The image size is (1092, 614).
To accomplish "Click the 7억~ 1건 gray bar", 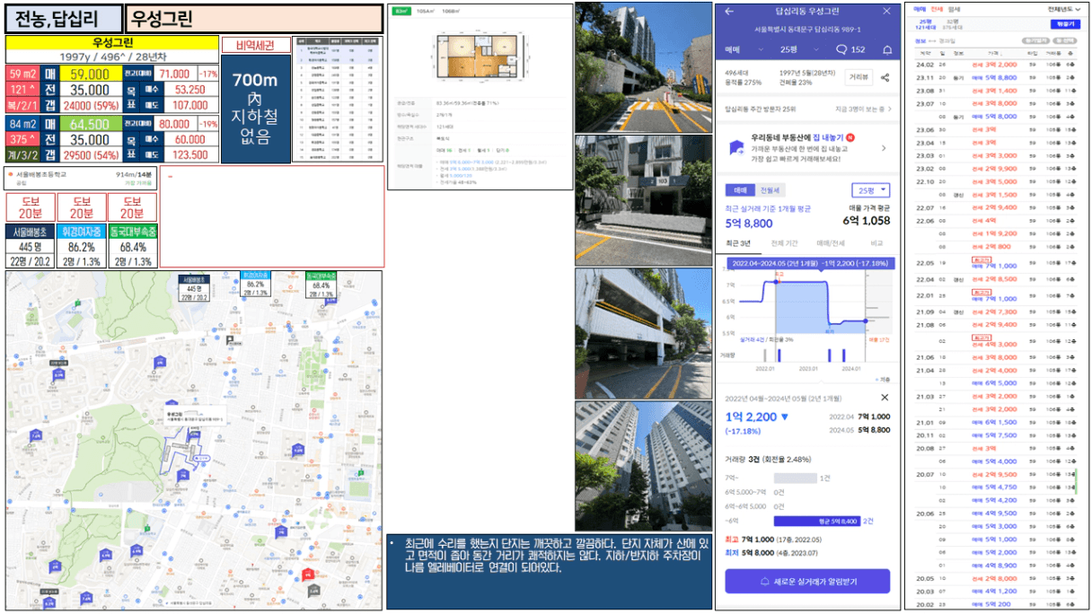I will [796, 478].
